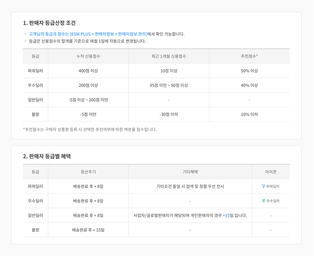
Task: Select the 파워딜러 icon label in 아이콘 column
Action: (273, 186)
